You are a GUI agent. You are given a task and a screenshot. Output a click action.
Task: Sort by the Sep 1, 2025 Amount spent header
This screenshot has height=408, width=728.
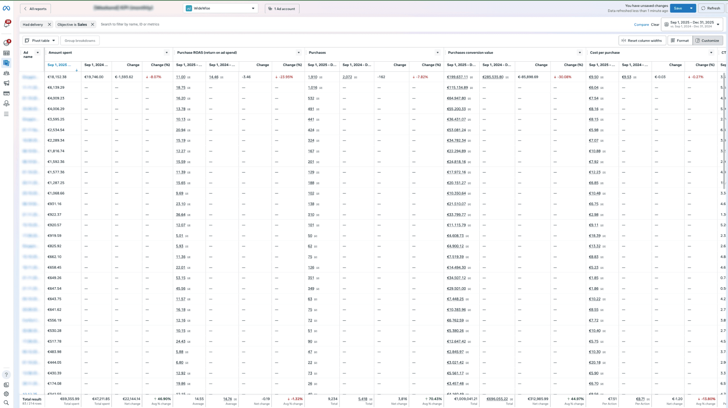pyautogui.click(x=59, y=65)
